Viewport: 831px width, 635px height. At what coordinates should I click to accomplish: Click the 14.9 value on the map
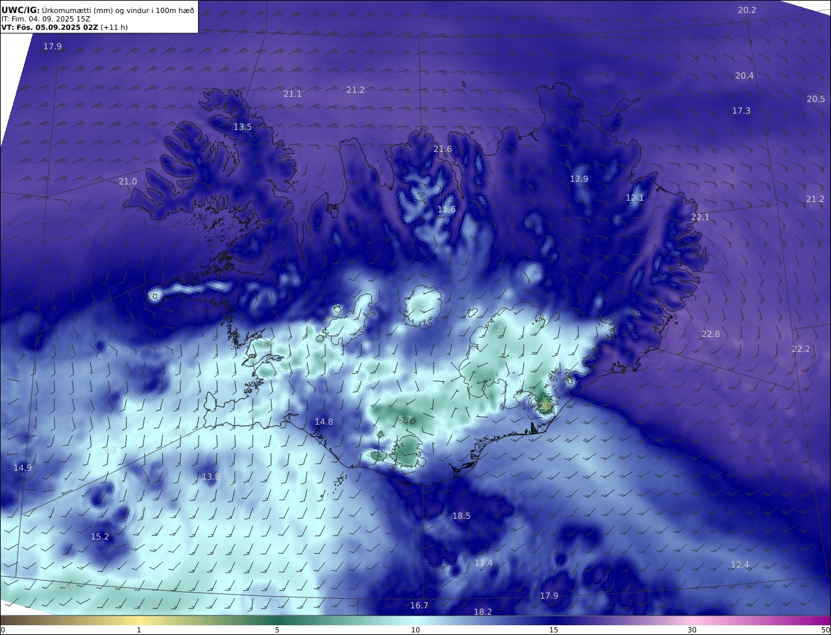(23, 467)
